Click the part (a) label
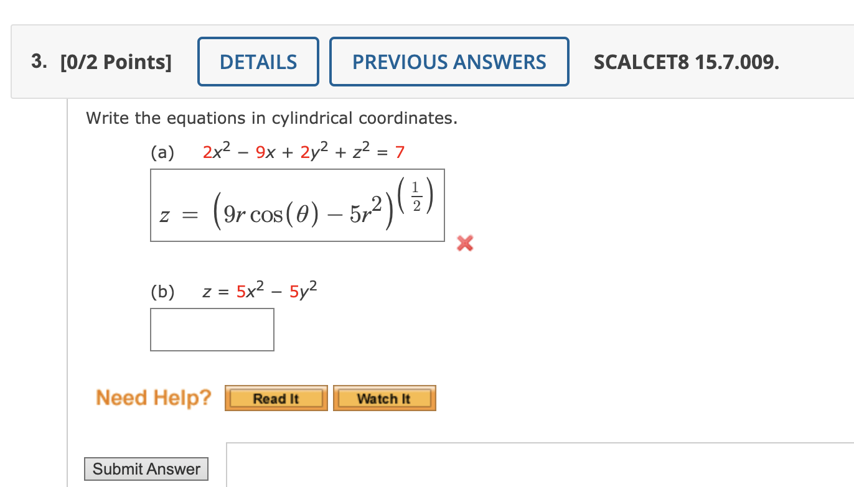Image resolution: width=854 pixels, height=487 pixels. point(163,152)
